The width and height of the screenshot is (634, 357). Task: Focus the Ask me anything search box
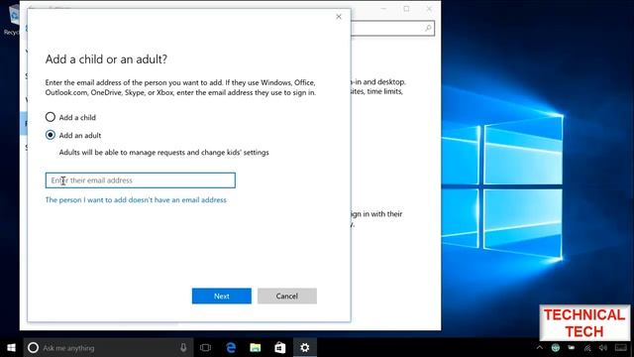click(108, 348)
